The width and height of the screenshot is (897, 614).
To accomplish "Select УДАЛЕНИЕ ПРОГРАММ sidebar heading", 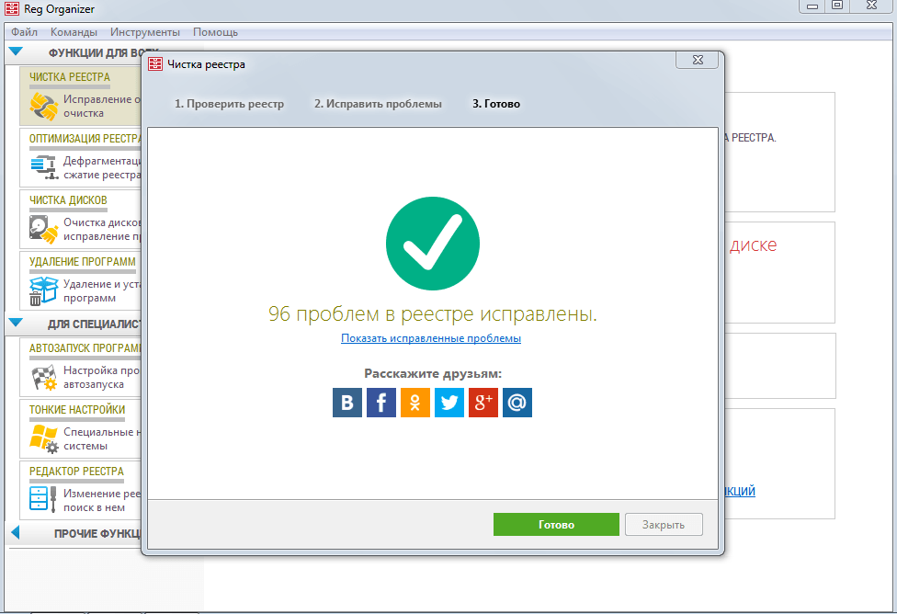I will coord(83,262).
